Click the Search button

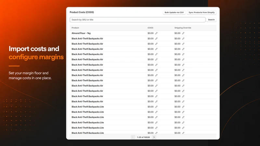tap(211, 20)
